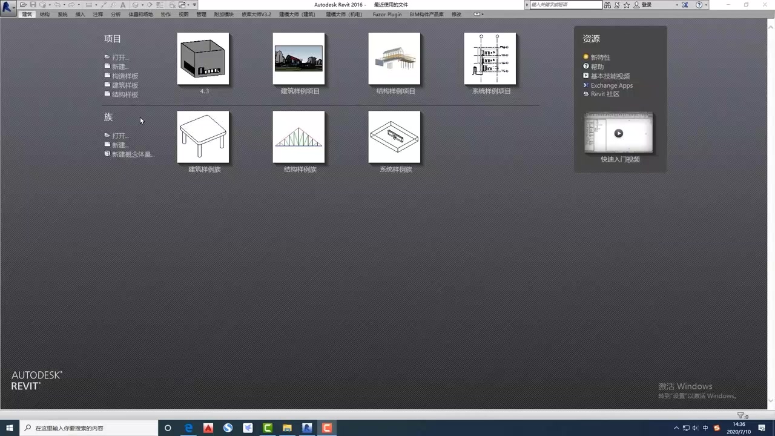Open the Revit application menu button
Screen dimensions: 775x436
[8, 8]
